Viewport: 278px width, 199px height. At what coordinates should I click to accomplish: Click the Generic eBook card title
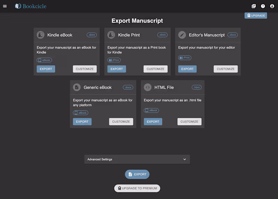[98, 88]
